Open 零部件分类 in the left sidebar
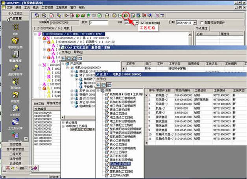Viewport: 247px width, 179px height. click(15, 41)
